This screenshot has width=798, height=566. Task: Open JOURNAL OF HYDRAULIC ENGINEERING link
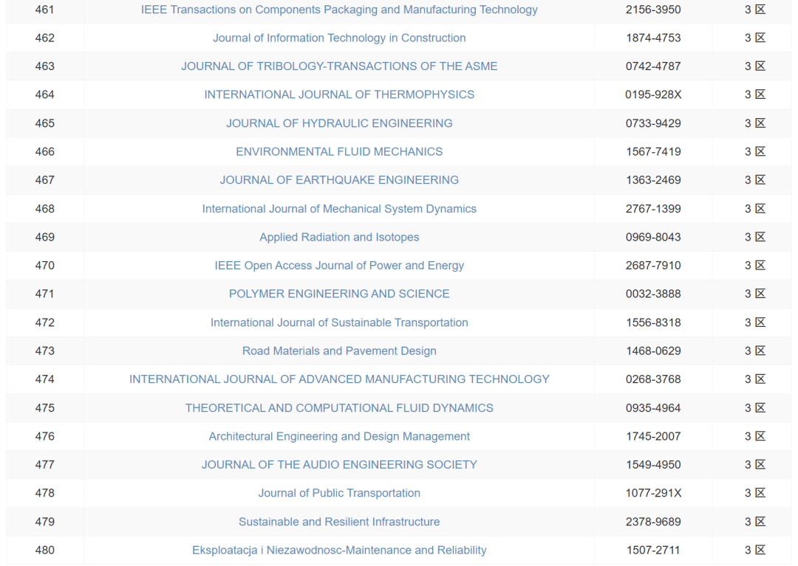coord(339,123)
